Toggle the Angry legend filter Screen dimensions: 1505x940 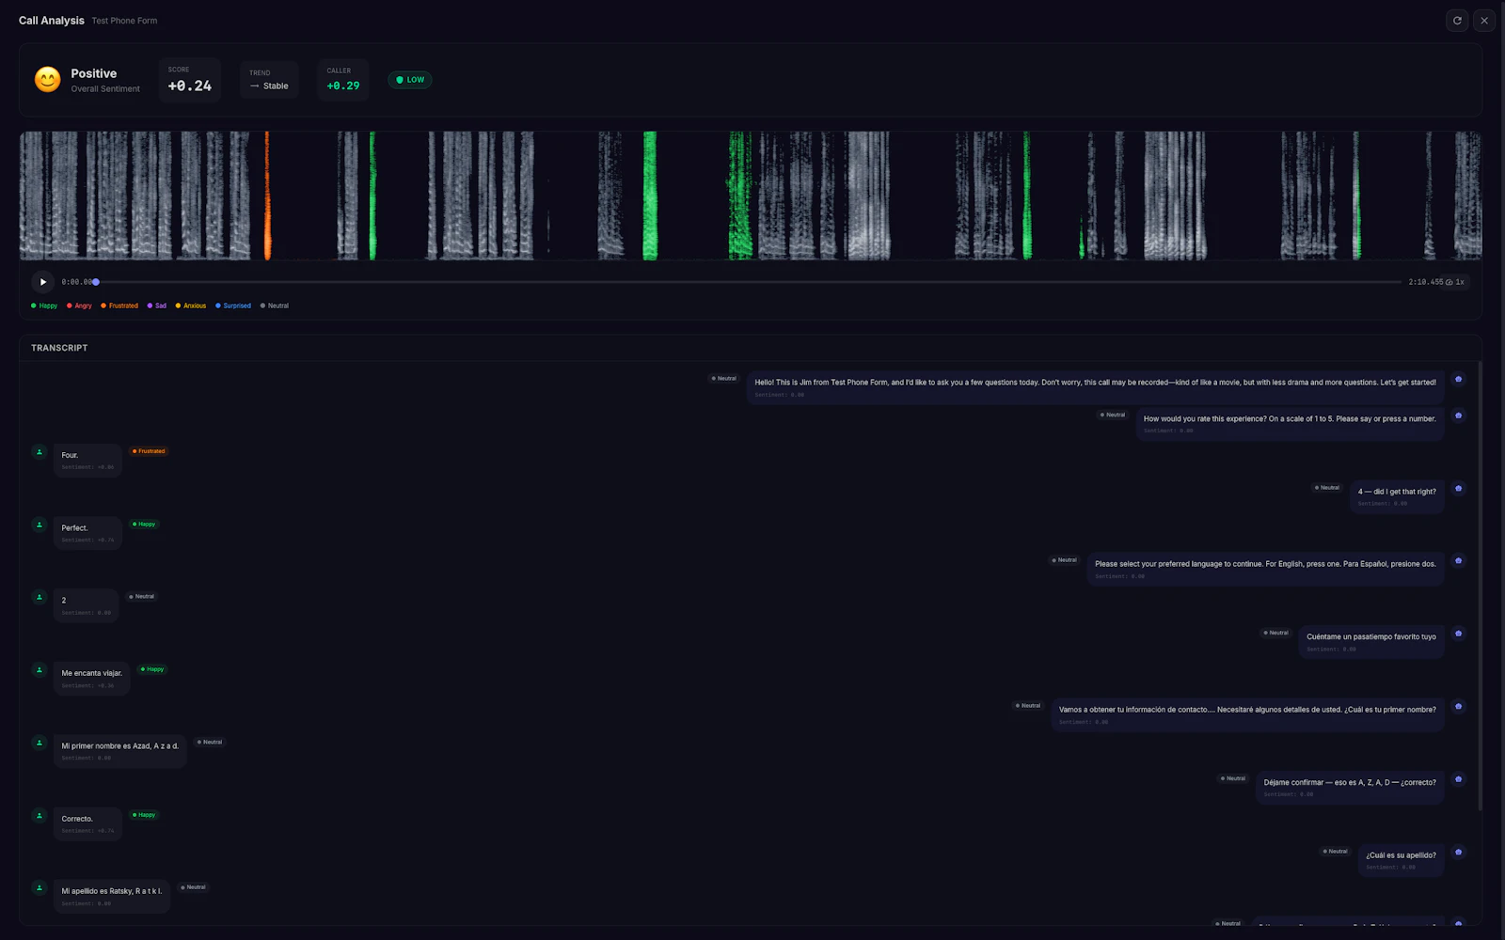click(x=79, y=305)
